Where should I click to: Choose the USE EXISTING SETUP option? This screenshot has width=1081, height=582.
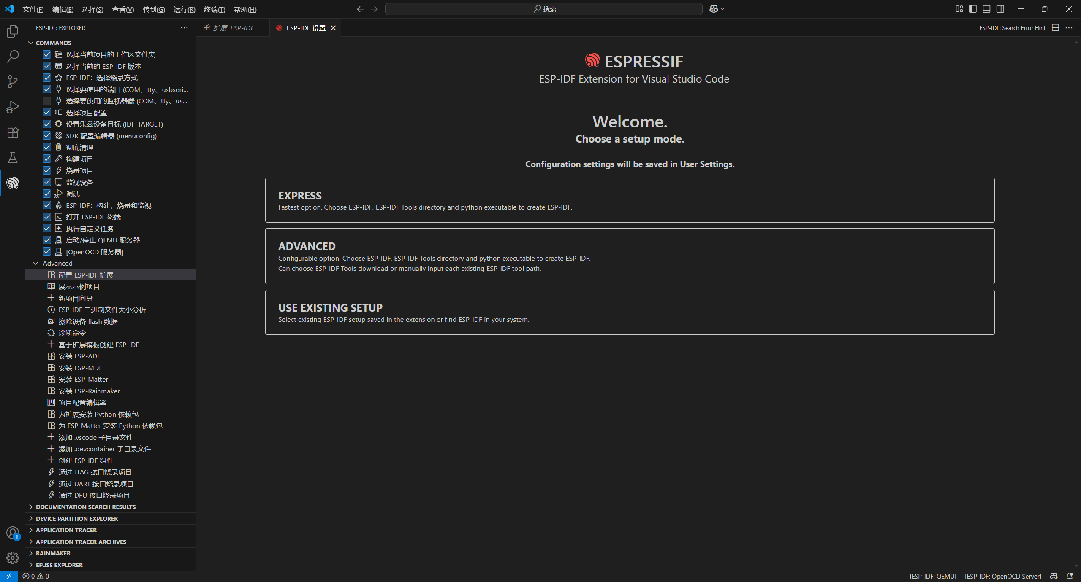[629, 312]
